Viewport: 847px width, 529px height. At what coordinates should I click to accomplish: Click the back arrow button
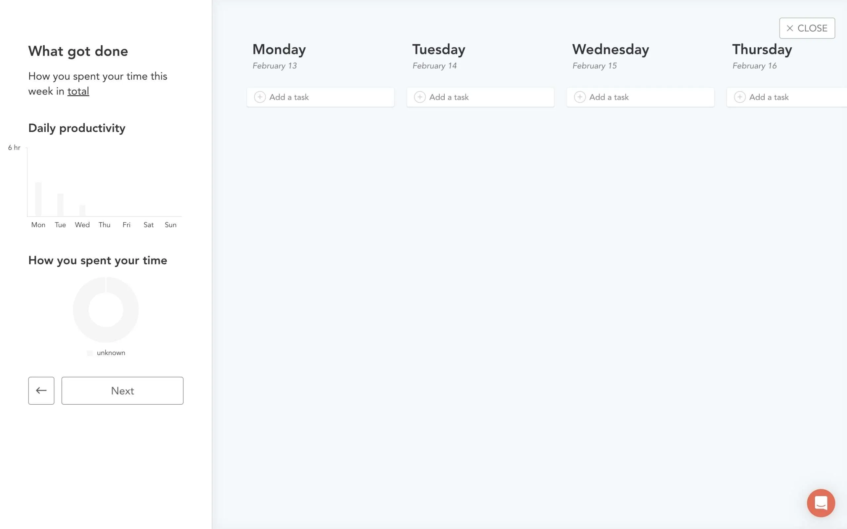point(41,390)
